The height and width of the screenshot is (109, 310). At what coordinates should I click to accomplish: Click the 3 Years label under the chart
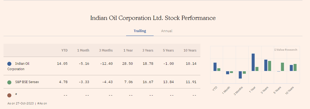tap(264, 89)
